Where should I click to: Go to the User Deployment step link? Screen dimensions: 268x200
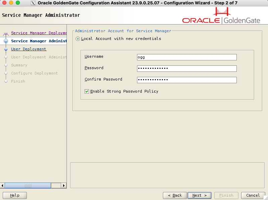pos(29,49)
